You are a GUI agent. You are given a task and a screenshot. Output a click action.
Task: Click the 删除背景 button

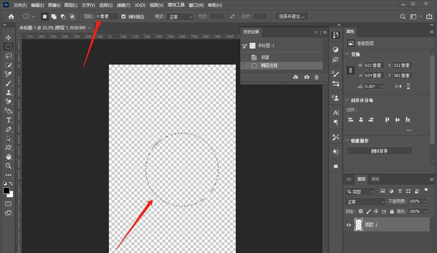380,151
